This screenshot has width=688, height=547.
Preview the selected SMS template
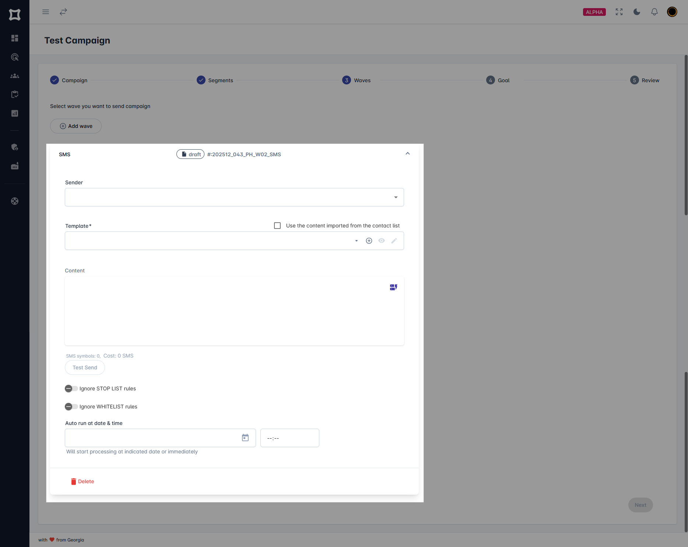tap(381, 240)
